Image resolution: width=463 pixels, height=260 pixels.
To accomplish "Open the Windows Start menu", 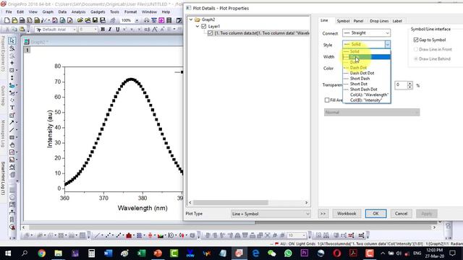I will [8, 253].
